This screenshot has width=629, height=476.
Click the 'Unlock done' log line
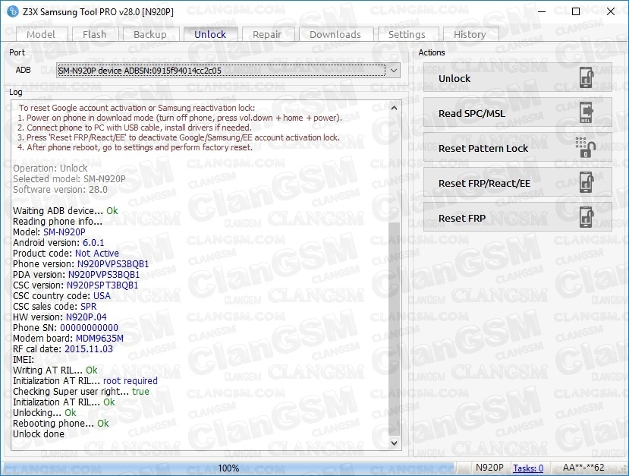39,433
